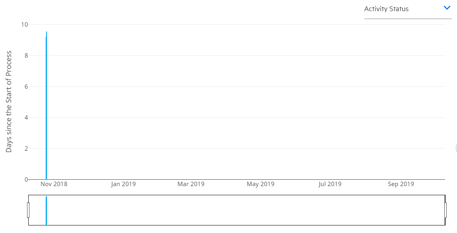Click the Sep 2019 axis label
The image size is (457, 233).
click(401, 184)
